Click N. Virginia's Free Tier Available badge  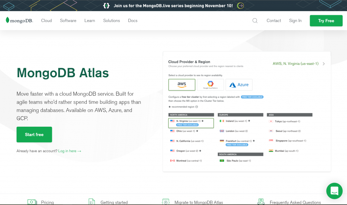click(x=187, y=125)
